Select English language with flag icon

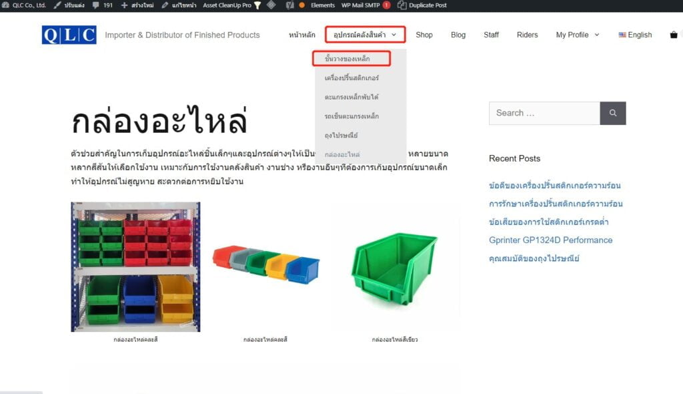coord(634,35)
